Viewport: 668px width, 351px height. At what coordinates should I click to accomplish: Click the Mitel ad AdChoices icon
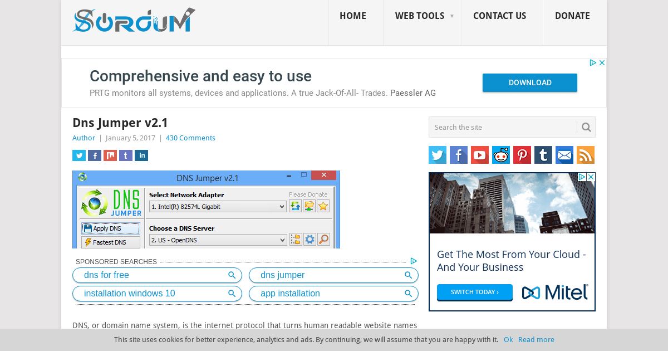tap(582, 177)
